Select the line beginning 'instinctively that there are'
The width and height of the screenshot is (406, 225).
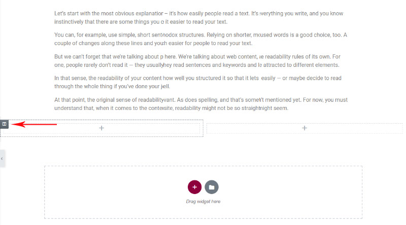(x=141, y=22)
